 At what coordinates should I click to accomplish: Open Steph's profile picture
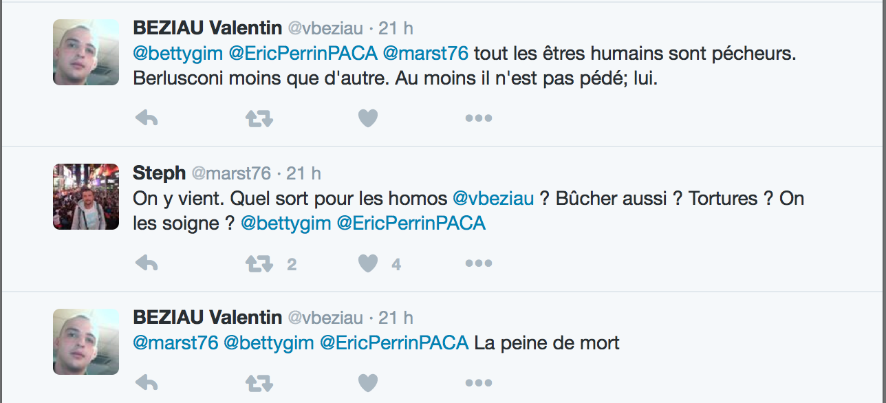tap(86, 197)
